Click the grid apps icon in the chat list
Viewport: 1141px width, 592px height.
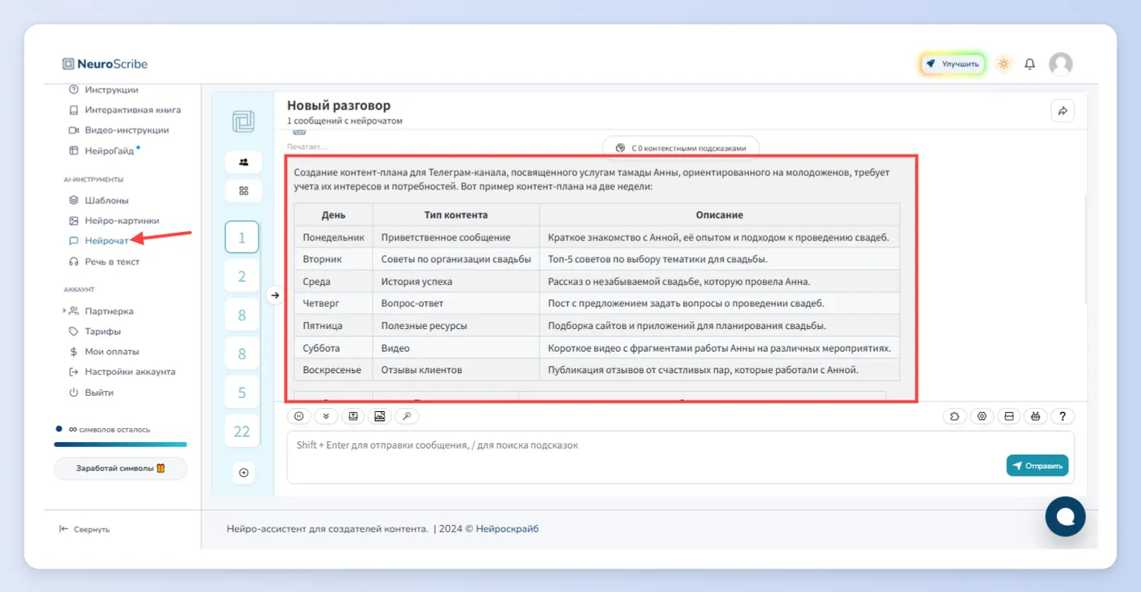coord(243,191)
